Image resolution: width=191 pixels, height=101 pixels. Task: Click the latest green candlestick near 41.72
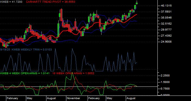[137, 3]
